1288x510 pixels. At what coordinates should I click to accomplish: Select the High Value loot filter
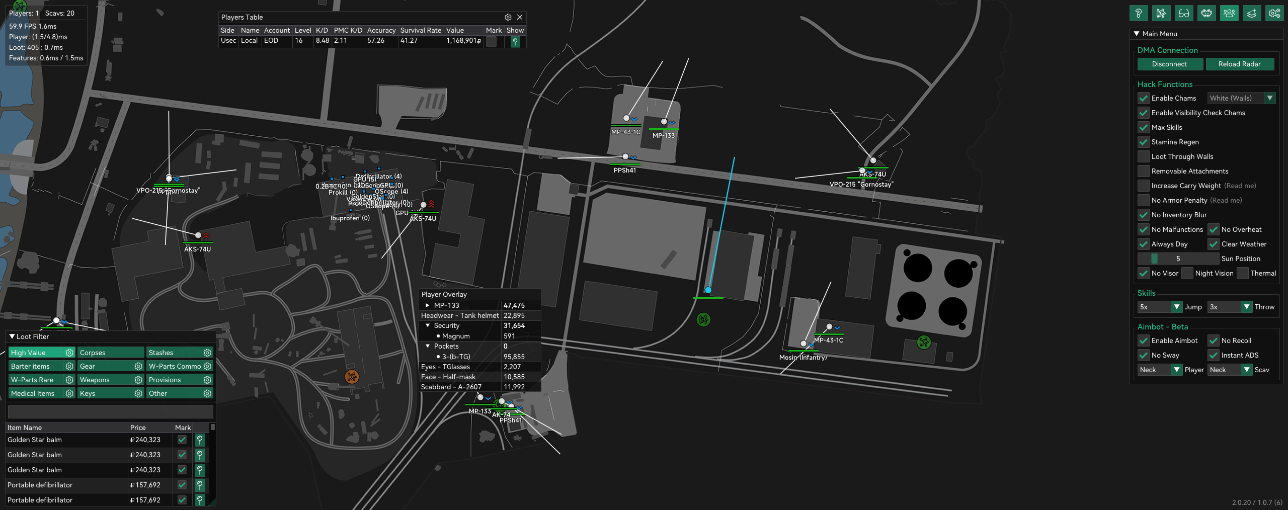pyautogui.click(x=36, y=353)
